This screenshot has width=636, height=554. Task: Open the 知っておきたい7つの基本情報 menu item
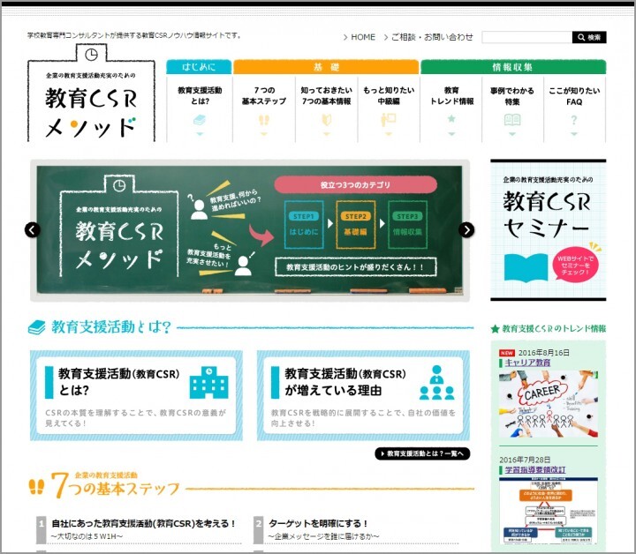327,109
